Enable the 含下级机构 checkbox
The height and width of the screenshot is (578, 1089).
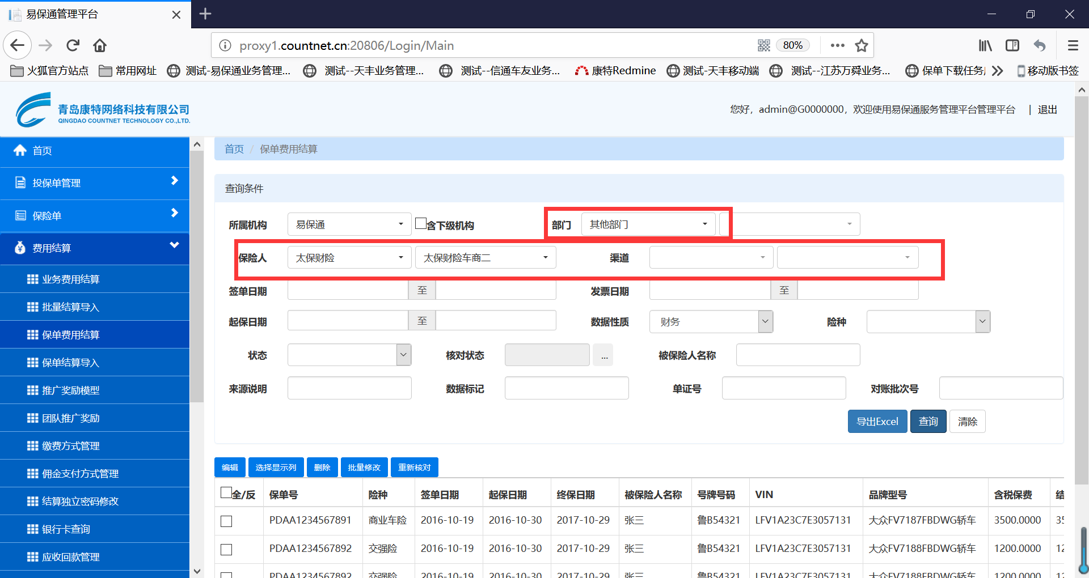point(420,223)
